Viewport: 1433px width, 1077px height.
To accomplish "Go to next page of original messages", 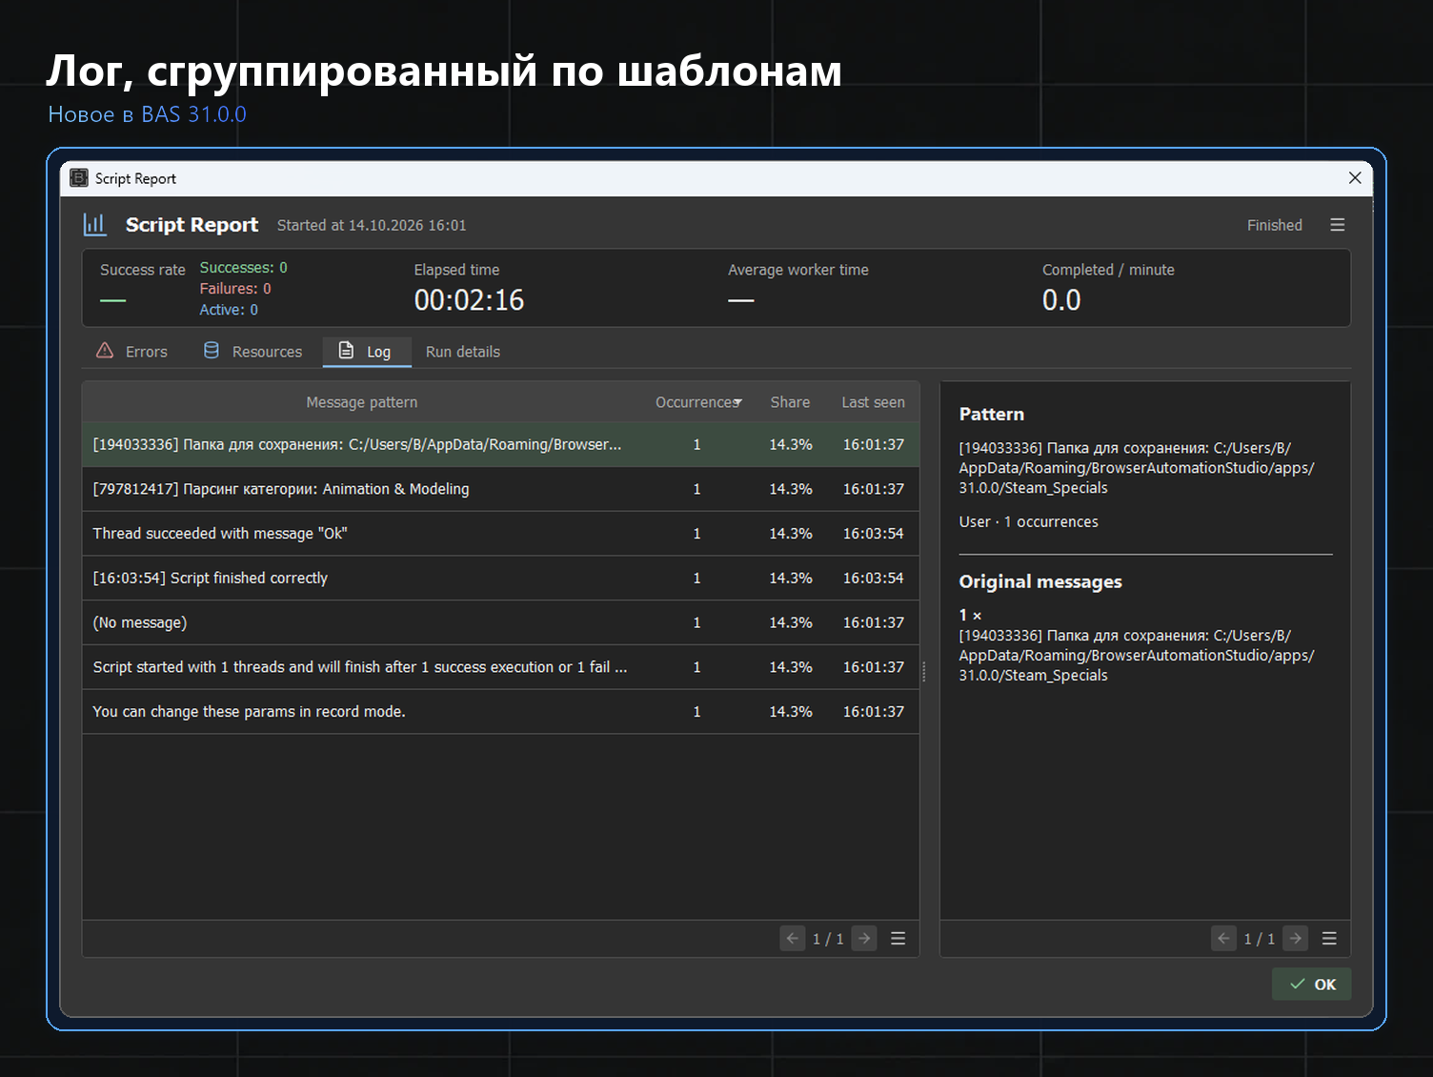I will (x=1295, y=939).
